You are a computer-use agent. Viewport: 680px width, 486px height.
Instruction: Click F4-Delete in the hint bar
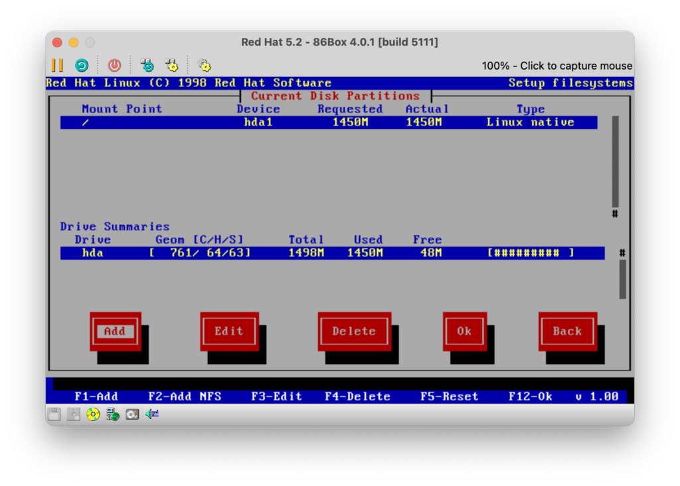click(358, 396)
